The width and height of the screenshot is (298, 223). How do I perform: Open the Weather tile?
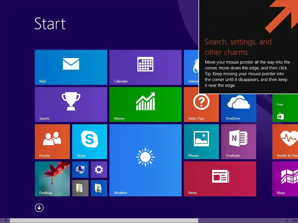(146, 160)
